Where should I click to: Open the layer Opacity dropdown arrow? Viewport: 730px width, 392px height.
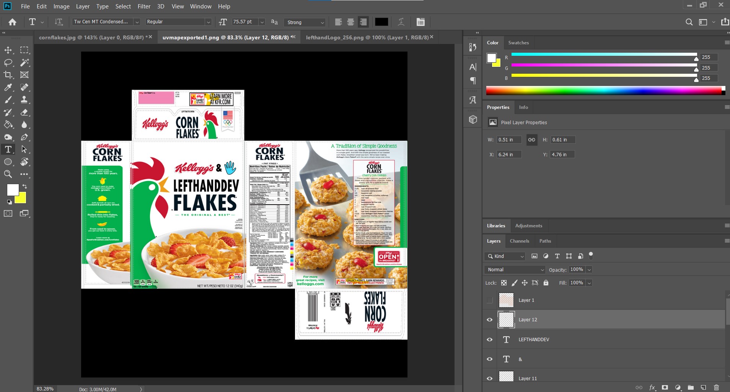pyautogui.click(x=589, y=270)
